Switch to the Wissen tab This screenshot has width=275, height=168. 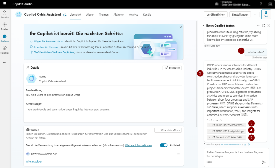(91, 15)
